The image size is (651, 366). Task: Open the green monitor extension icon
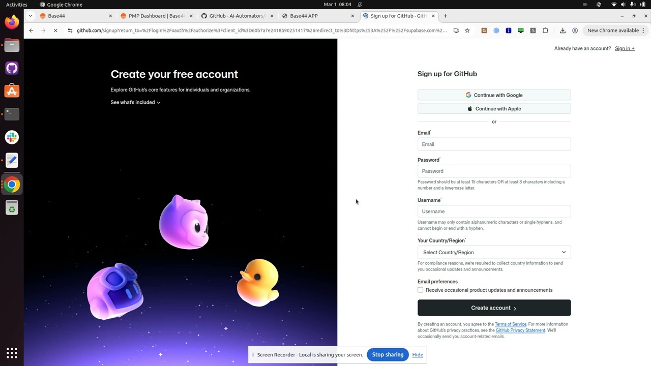pyautogui.click(x=521, y=30)
